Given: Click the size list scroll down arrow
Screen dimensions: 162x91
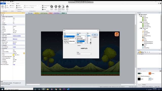Looking at the screenshot, I should click(91, 43).
